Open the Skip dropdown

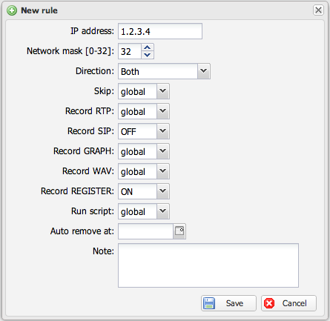pos(163,91)
